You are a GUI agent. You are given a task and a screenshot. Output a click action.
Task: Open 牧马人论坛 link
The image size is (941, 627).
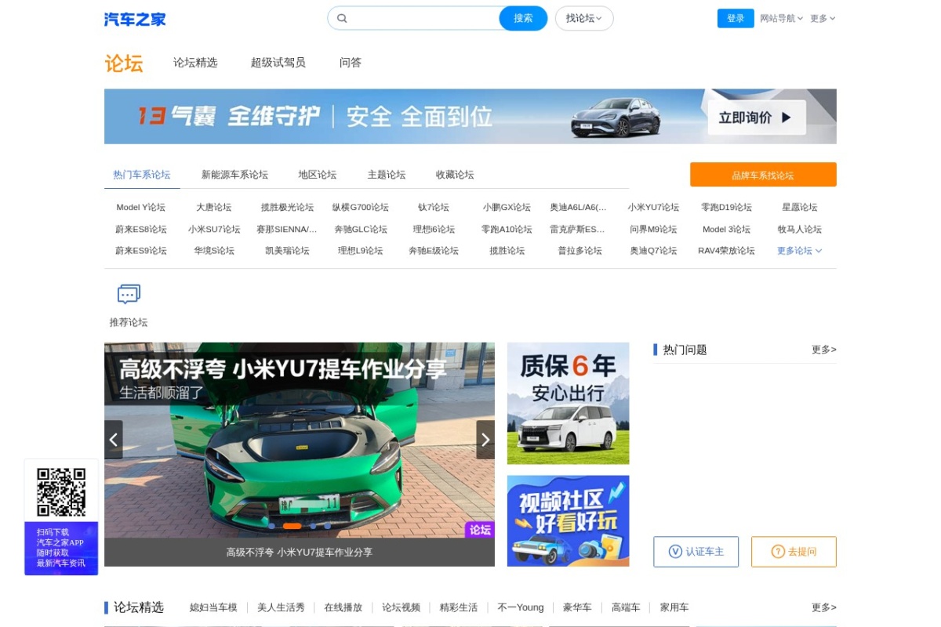(800, 230)
